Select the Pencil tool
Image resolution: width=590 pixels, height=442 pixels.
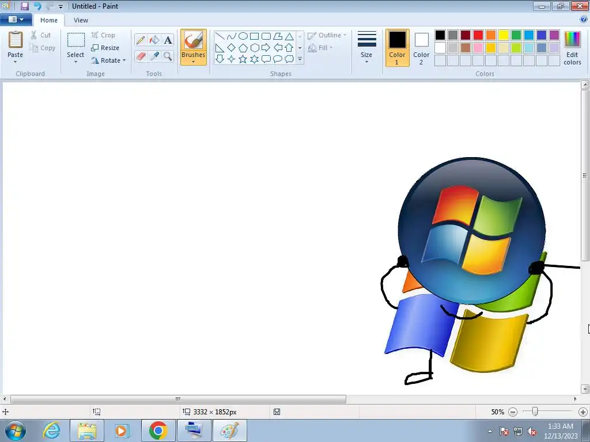coord(141,40)
